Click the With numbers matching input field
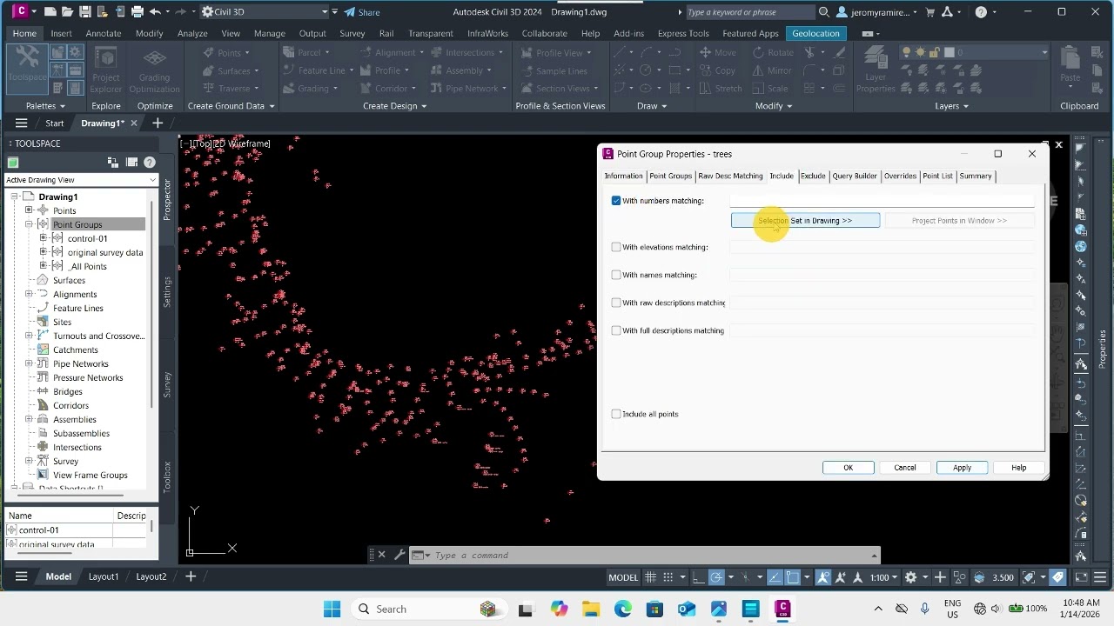This screenshot has height=626, width=1114. (x=882, y=201)
